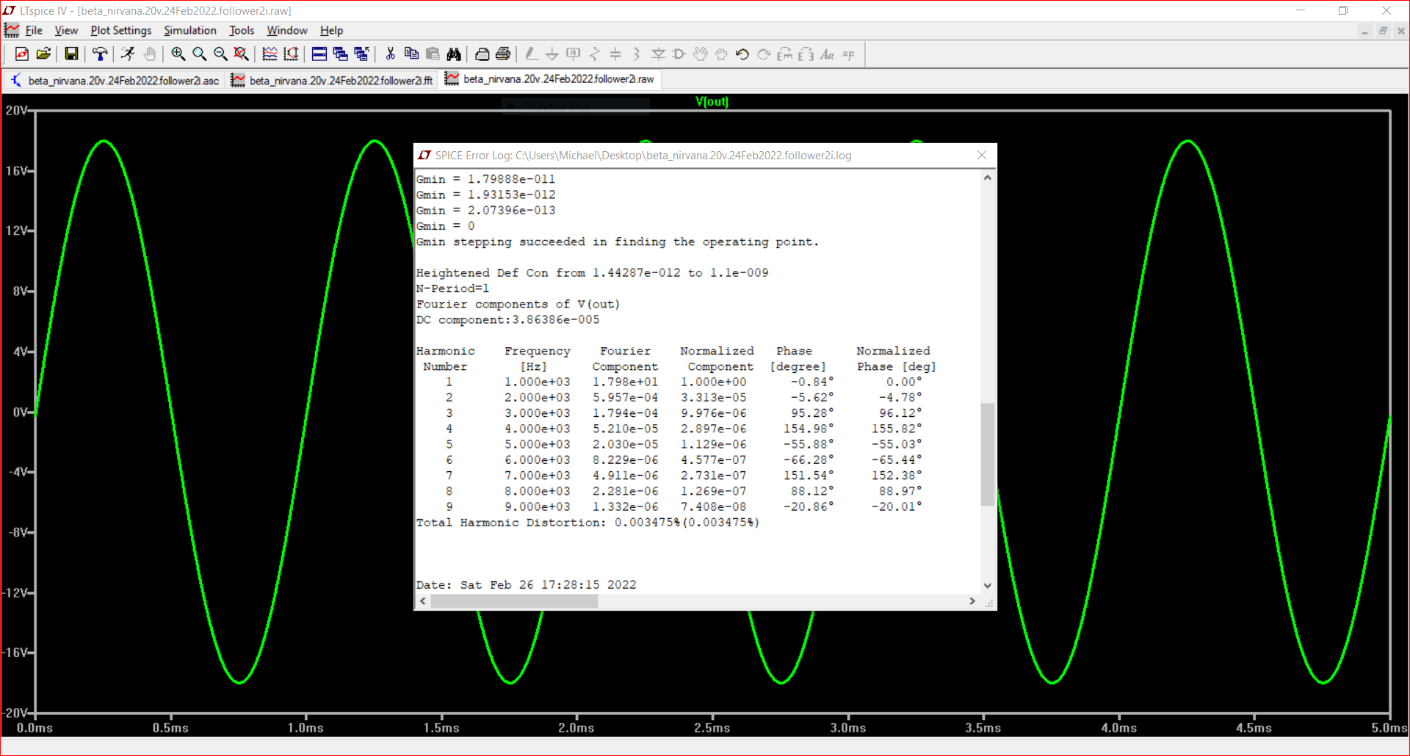
Task: Click the Halt simulation hand icon
Action: tap(149, 54)
